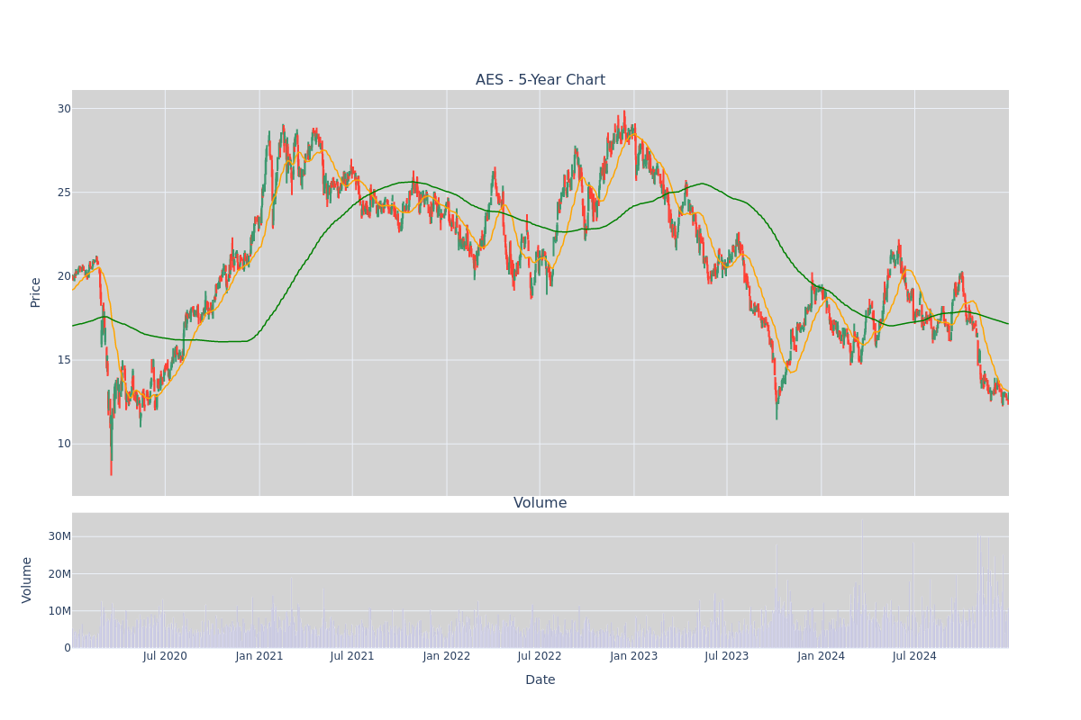The image size is (1081, 720).
Task: Click the "Jul 2020" date tick label
Action: [x=165, y=656]
